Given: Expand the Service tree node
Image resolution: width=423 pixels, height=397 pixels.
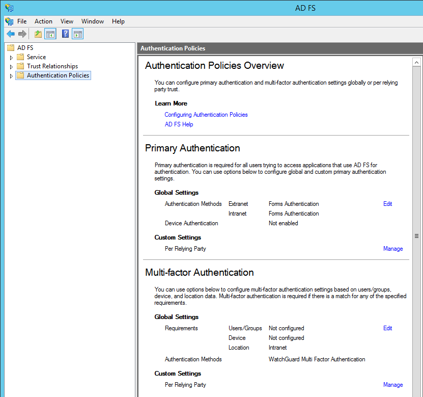Looking at the screenshot, I should coord(11,58).
